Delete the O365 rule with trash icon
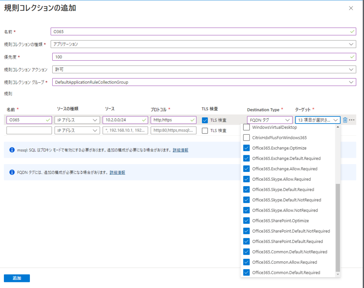Screen dimensions: 364x288 (x=345, y=120)
